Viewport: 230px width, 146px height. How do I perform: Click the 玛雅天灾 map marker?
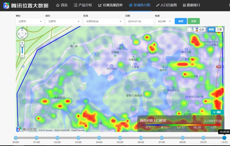pos(121,46)
